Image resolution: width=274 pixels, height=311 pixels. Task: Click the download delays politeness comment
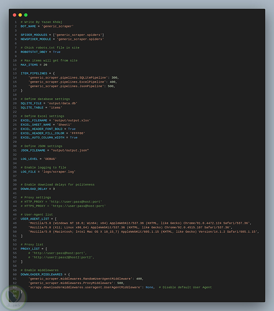pos(58,185)
